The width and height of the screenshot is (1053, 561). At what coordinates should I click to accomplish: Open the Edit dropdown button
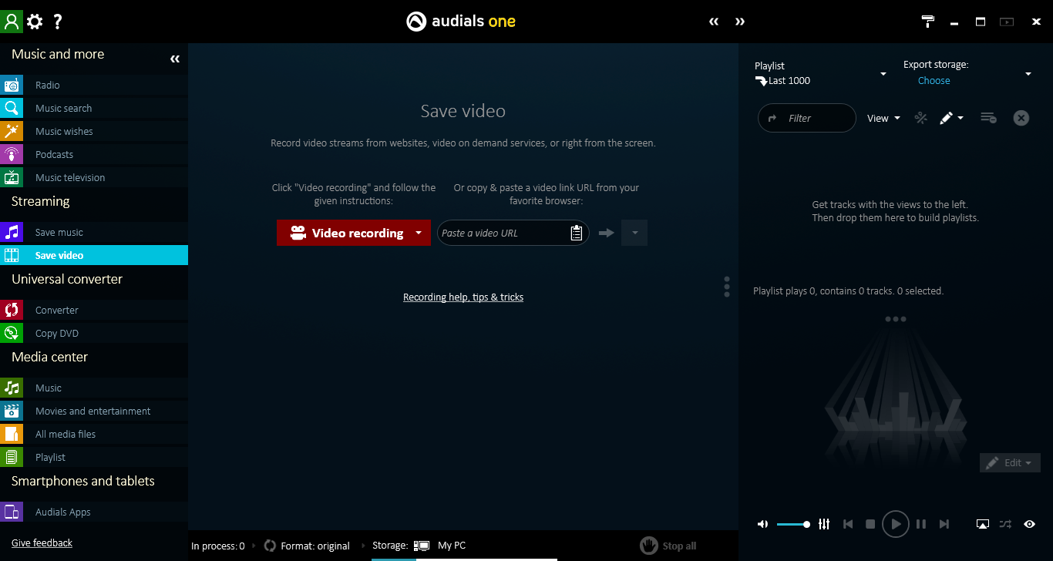point(1010,463)
